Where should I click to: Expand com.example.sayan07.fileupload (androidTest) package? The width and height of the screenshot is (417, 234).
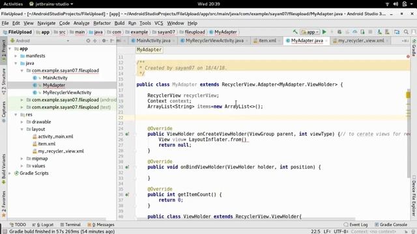tap(22, 100)
